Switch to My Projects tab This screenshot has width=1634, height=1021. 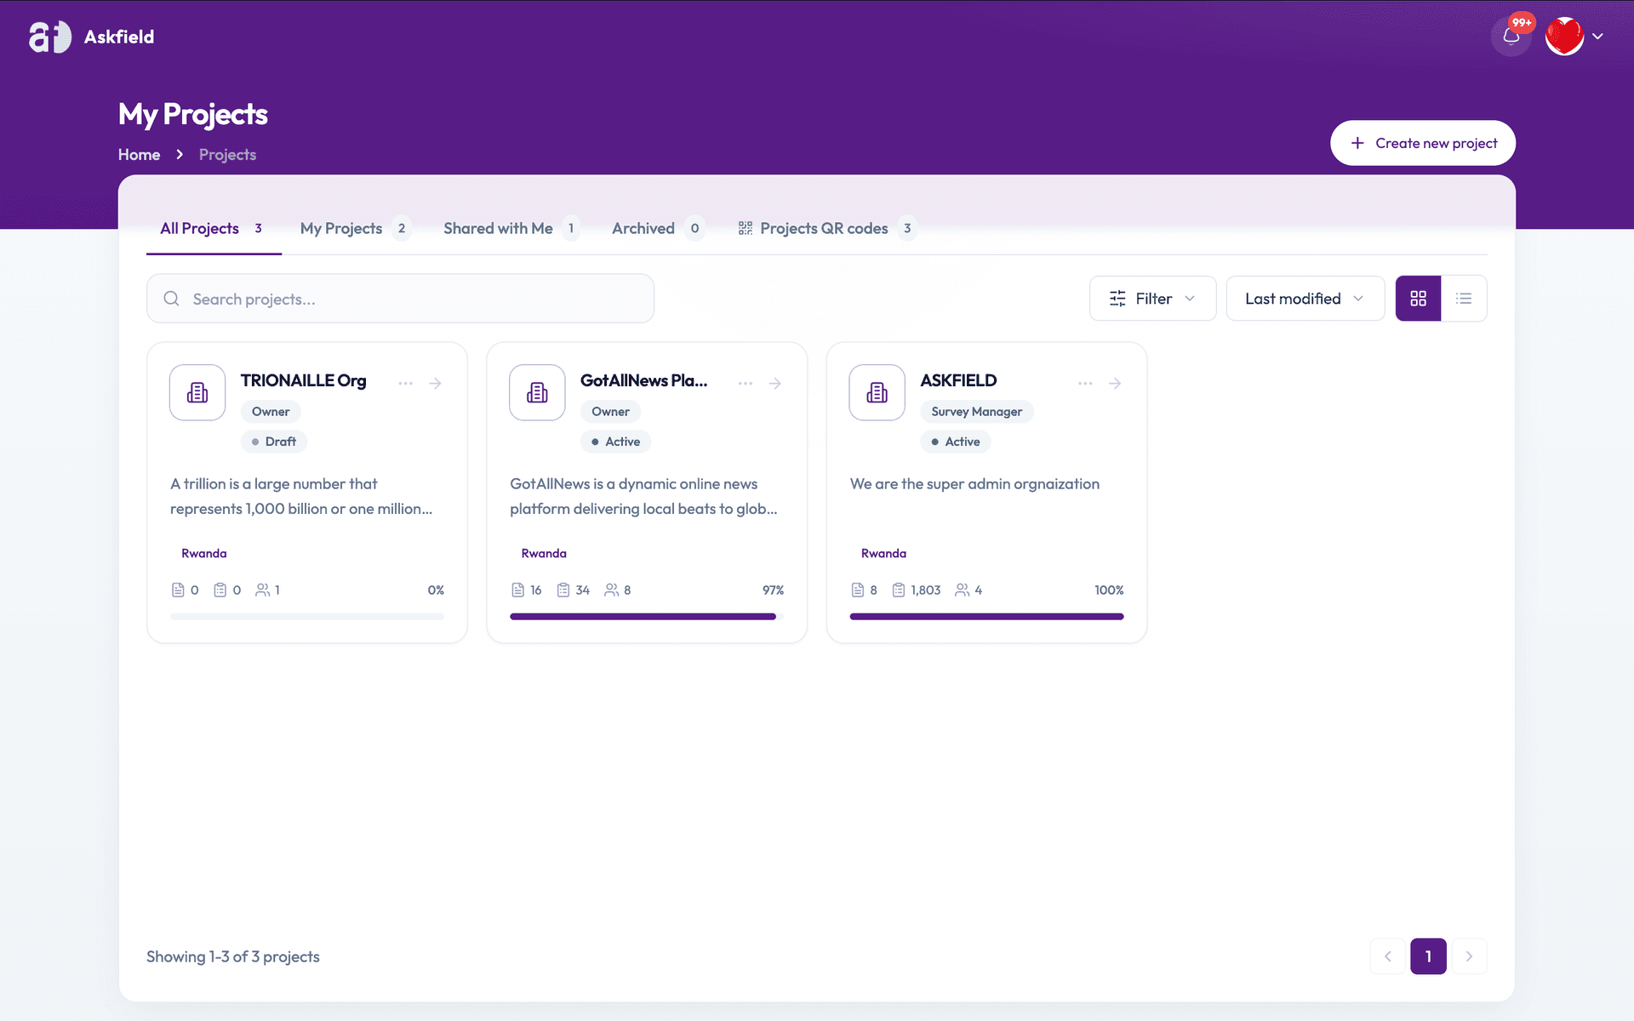click(x=355, y=228)
